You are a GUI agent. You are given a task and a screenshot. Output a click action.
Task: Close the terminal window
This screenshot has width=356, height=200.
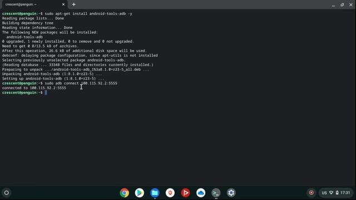351,5
